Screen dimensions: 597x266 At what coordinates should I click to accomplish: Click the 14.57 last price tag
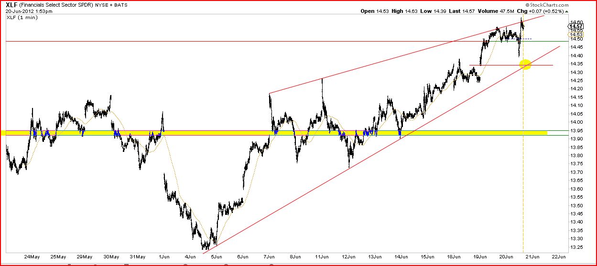575,27
